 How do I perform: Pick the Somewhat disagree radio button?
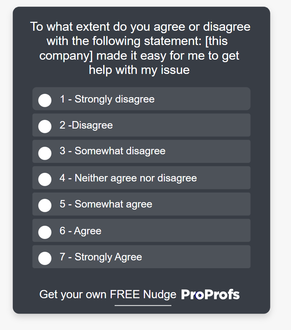45,152
